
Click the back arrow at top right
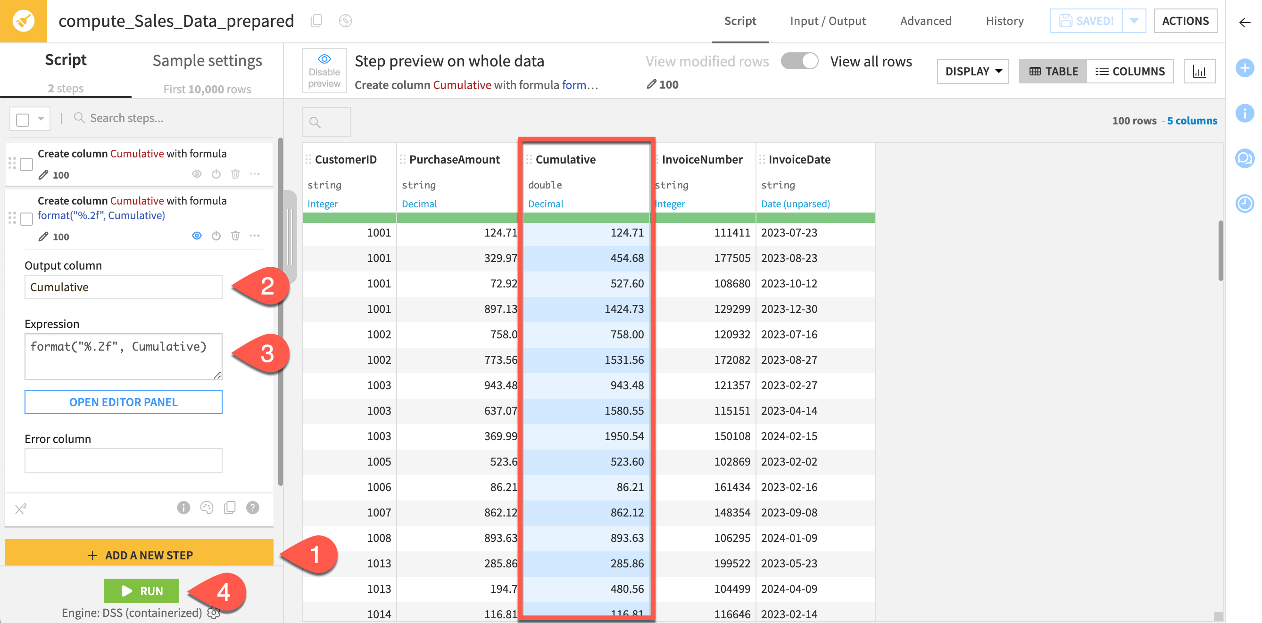pos(1245,23)
